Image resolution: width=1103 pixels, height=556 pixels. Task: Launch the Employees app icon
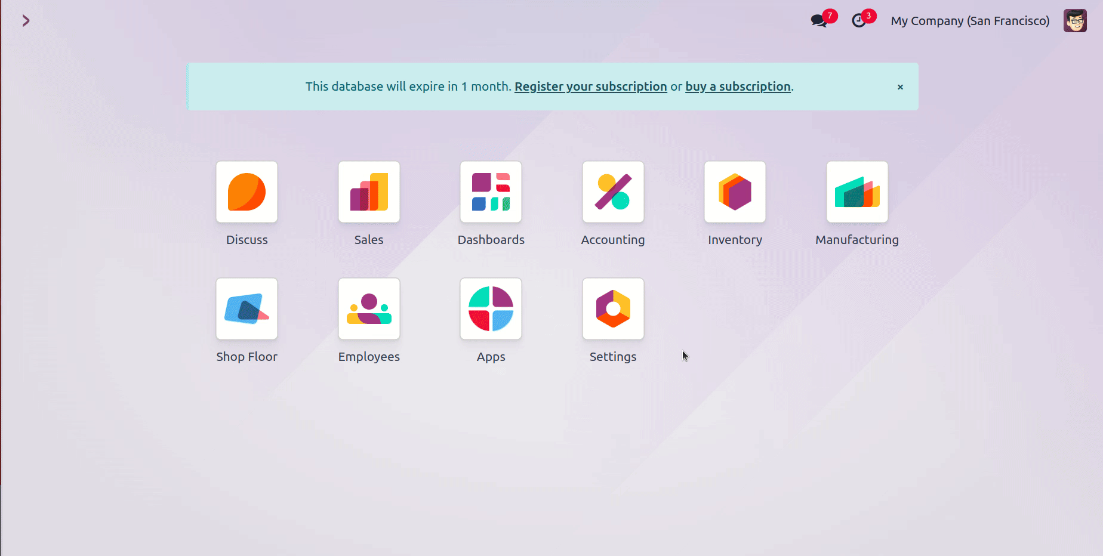(x=369, y=309)
